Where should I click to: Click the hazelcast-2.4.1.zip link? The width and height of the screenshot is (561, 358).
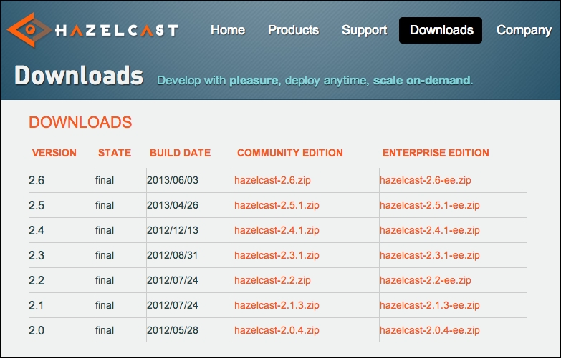[277, 230]
